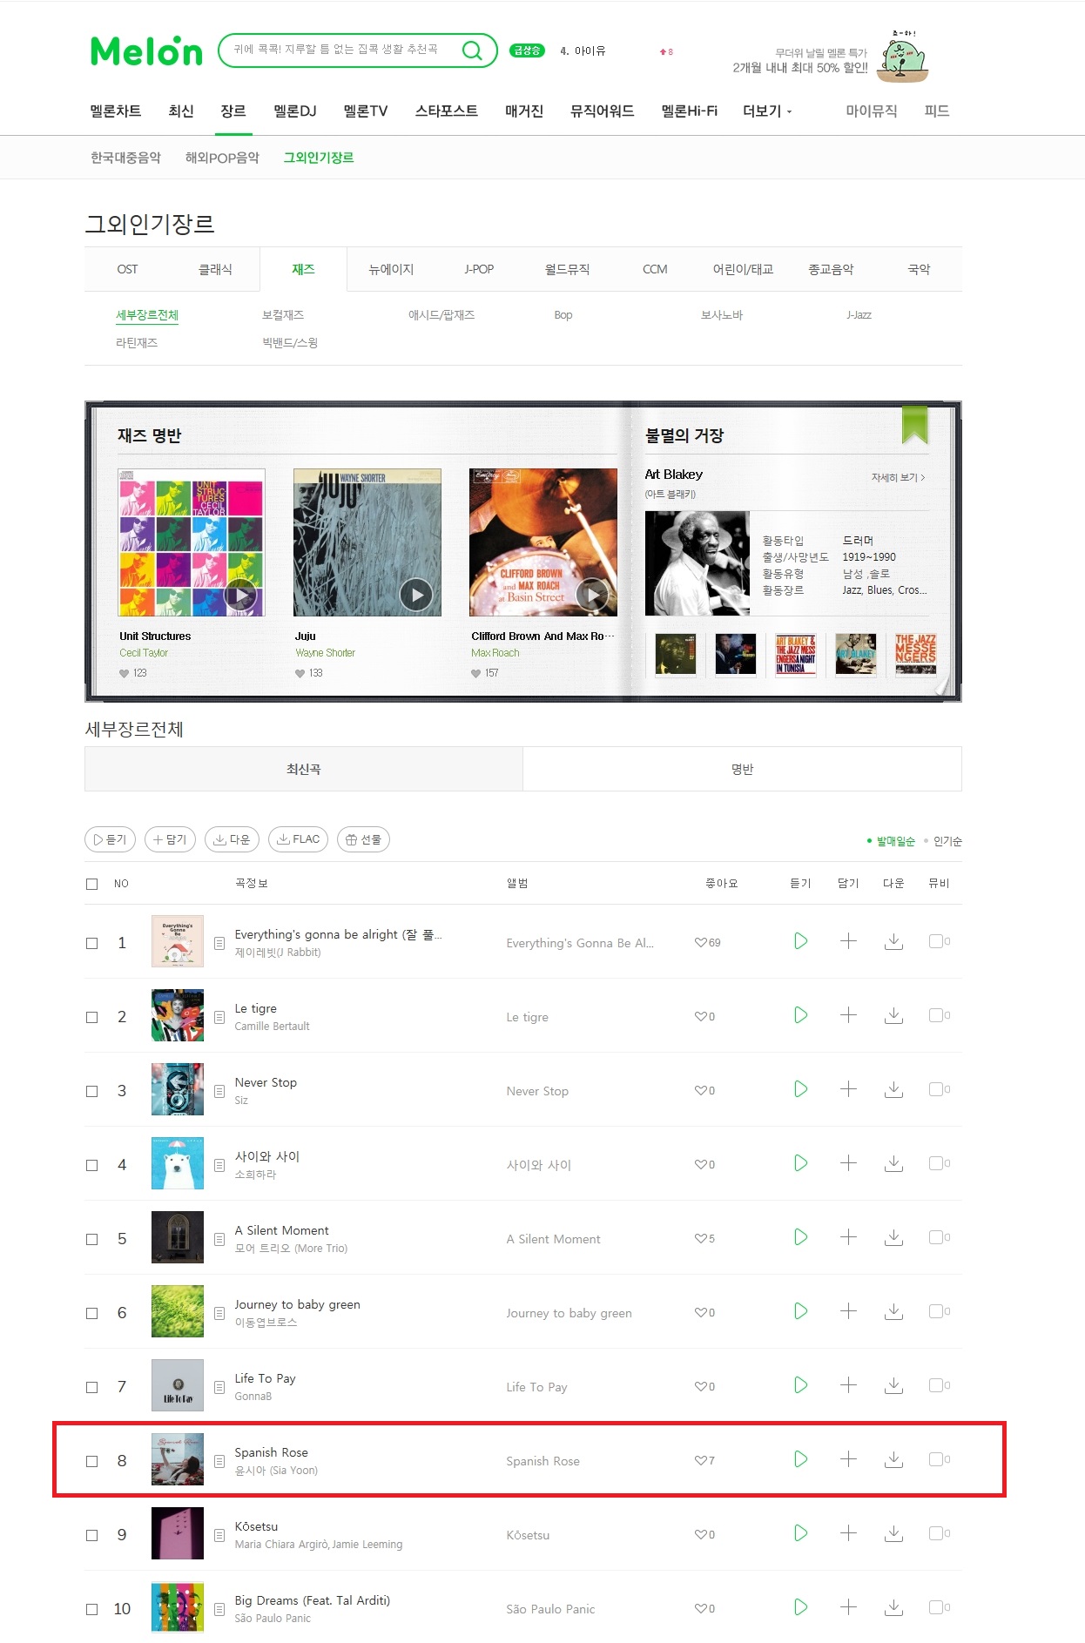Click the search magnifier icon

click(472, 51)
